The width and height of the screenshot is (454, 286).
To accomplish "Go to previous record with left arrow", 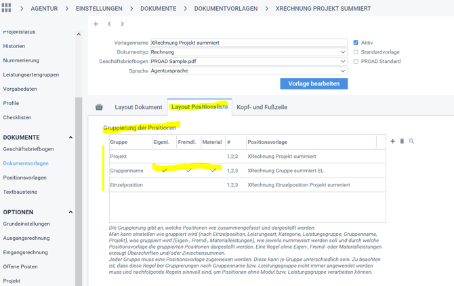I will click(x=109, y=24).
